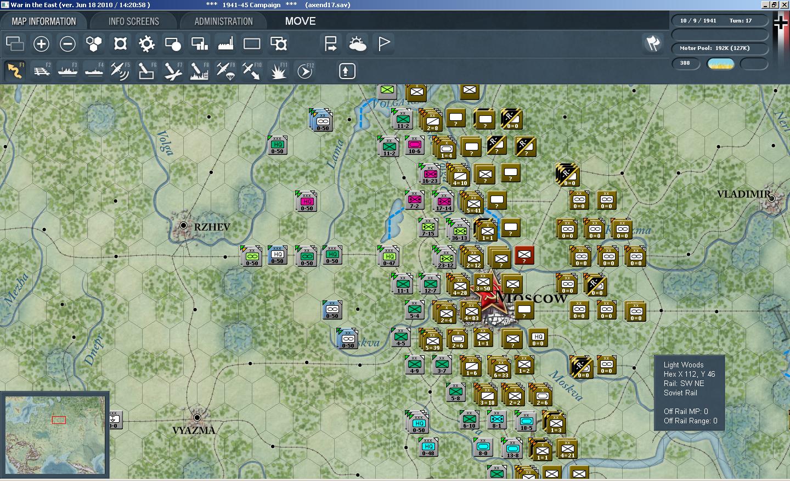
Task: Select Naval Transport mode (F3)
Action: pyautogui.click(x=67, y=71)
